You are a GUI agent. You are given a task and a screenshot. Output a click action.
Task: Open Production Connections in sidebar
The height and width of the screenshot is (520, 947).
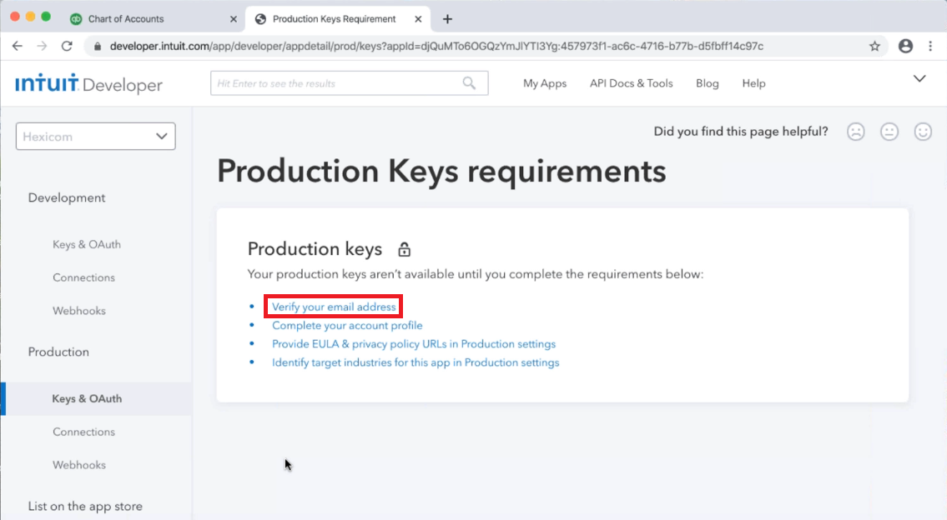[x=83, y=432]
